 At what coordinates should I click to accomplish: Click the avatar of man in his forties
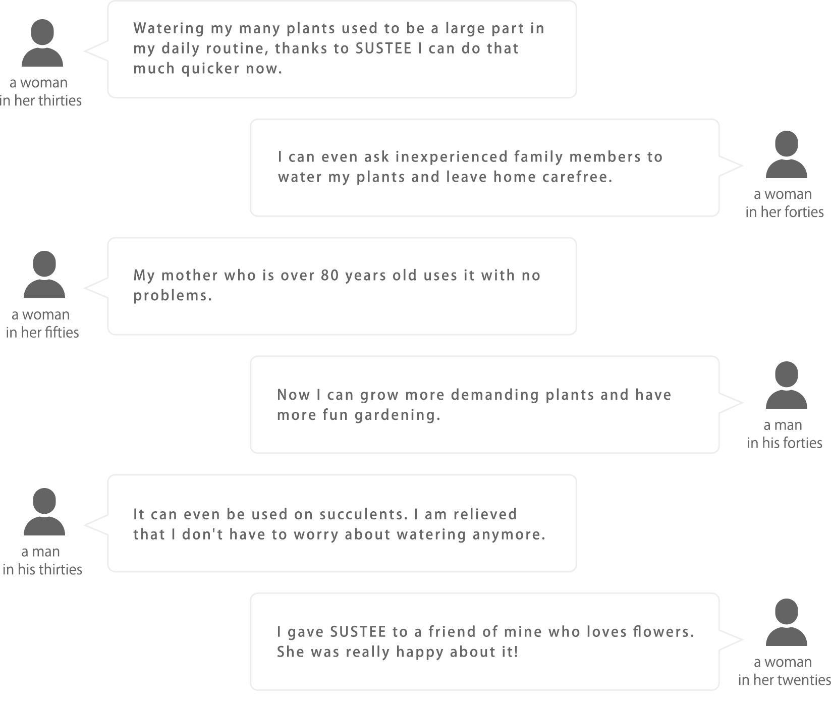[x=786, y=385]
